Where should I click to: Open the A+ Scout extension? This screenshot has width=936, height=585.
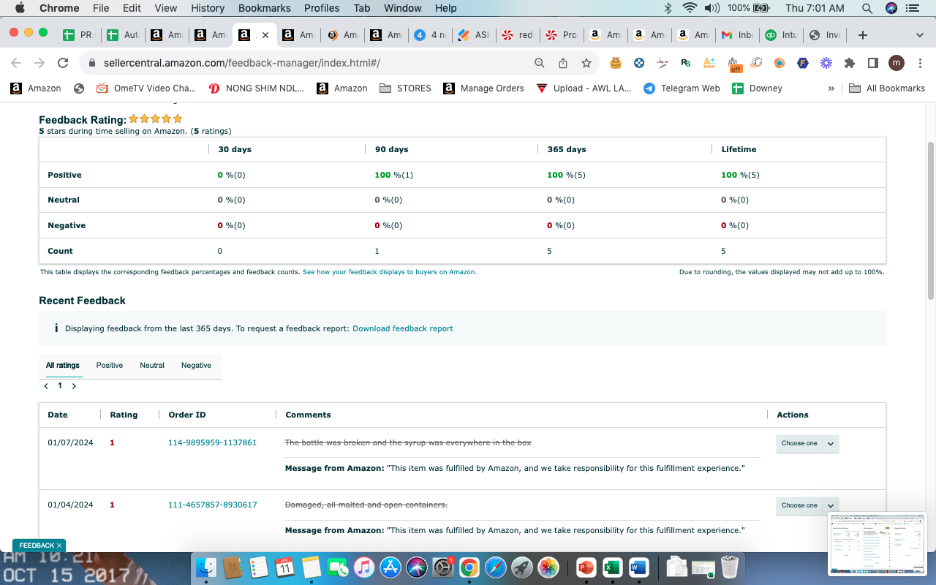(x=709, y=64)
